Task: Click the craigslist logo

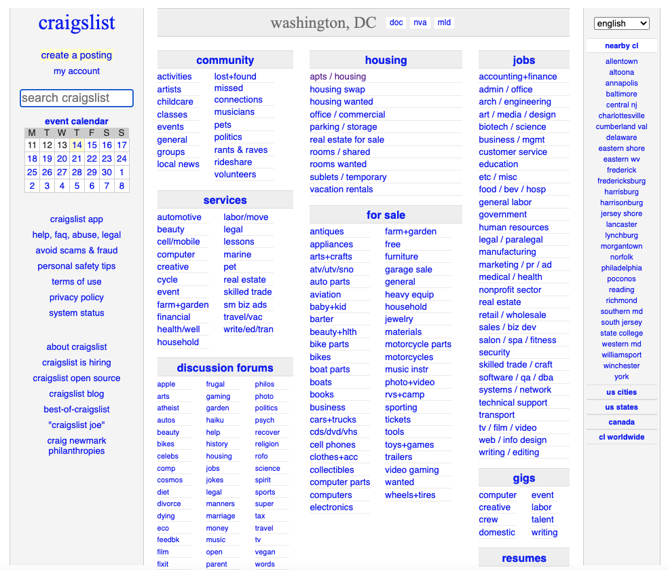Action: [x=77, y=22]
